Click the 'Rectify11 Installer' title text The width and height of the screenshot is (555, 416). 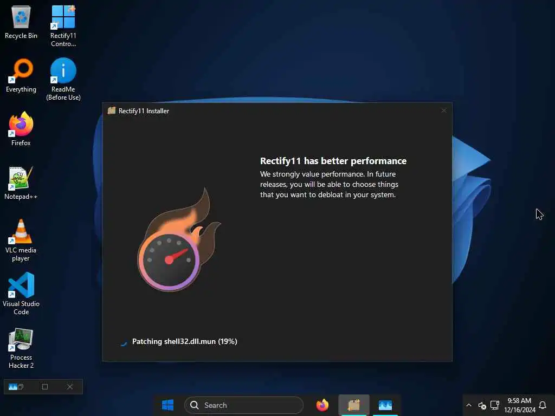(144, 111)
